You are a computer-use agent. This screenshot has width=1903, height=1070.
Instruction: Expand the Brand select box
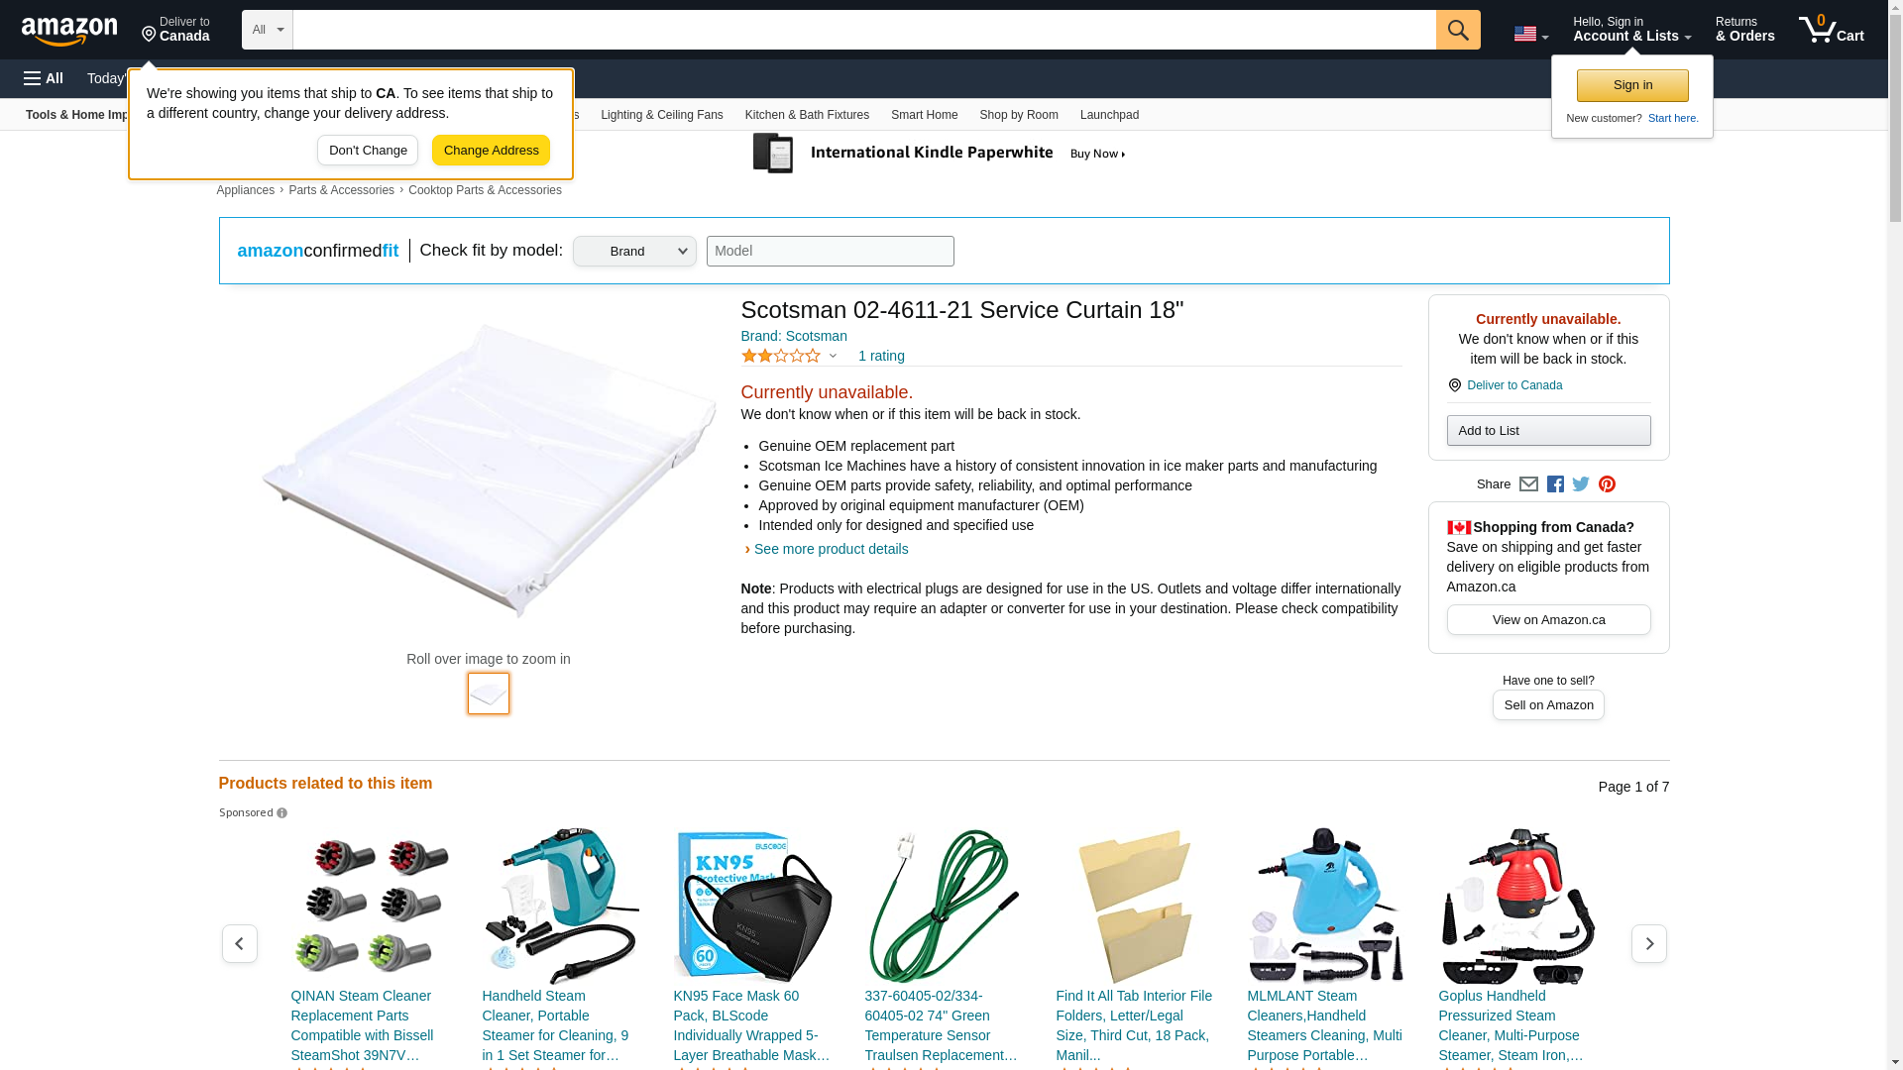pos(634,251)
